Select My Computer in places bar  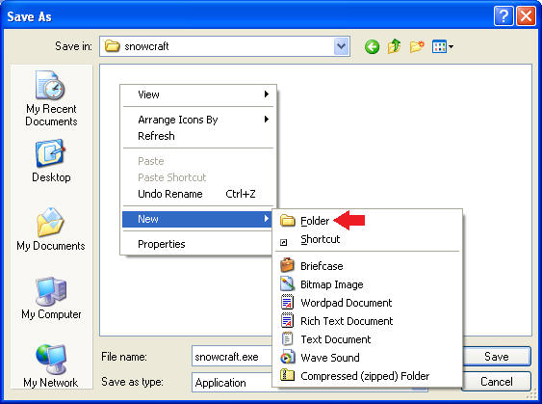[51, 298]
